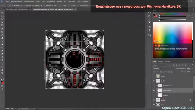The height and width of the screenshot is (110, 195).
Task: Select the Shape tool
Action: click(2, 67)
